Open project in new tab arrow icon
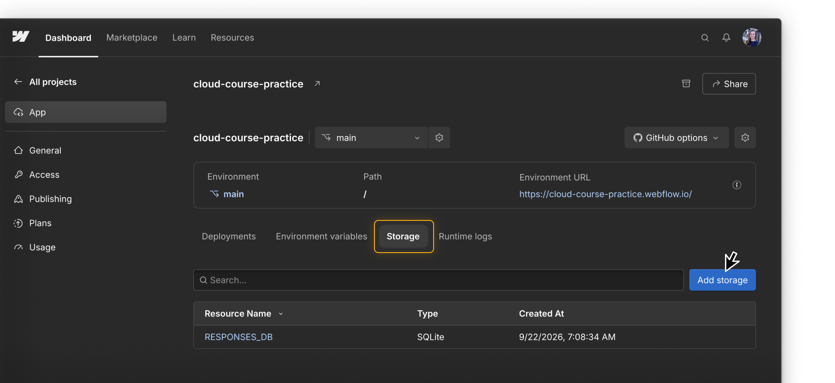 click(x=317, y=83)
